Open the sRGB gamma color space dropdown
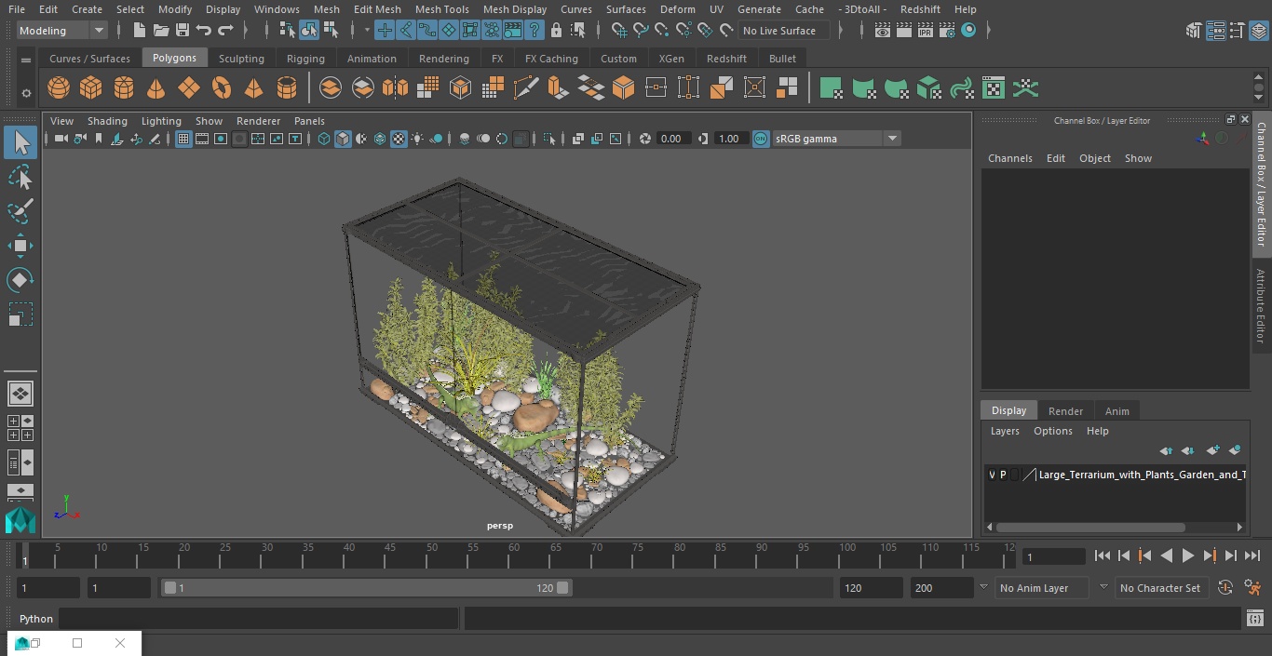 (835, 139)
